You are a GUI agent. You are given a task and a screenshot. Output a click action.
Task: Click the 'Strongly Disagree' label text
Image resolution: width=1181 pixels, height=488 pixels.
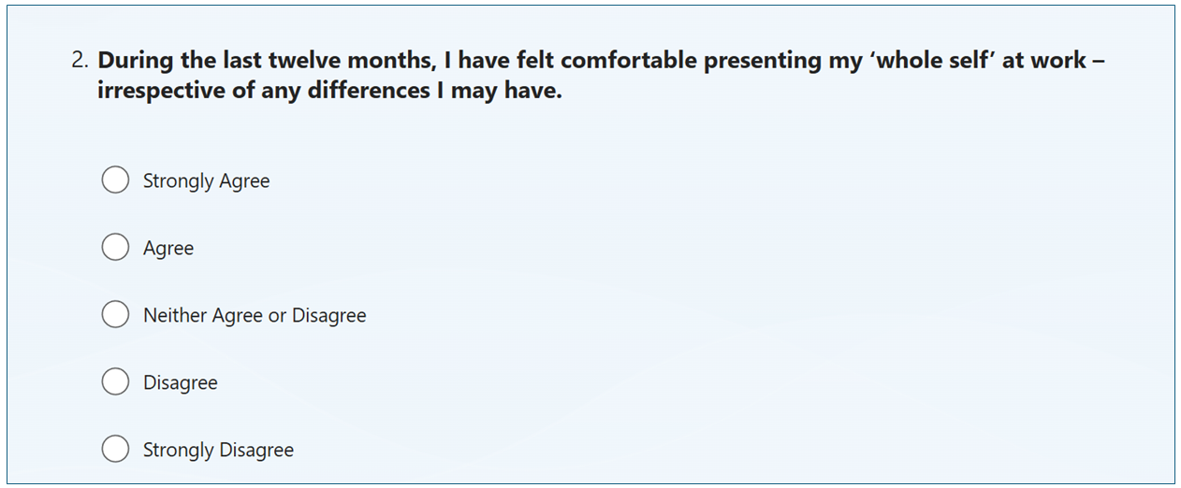(x=218, y=451)
